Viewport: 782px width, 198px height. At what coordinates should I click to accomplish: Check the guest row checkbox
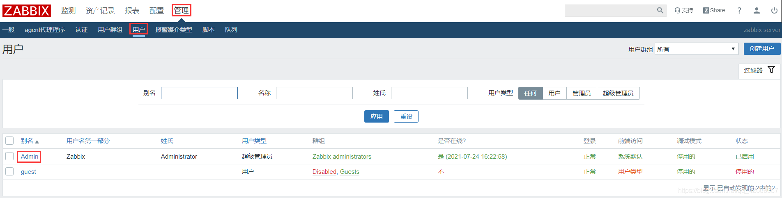tap(9, 171)
